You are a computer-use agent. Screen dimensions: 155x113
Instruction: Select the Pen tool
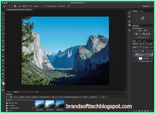(3, 60)
